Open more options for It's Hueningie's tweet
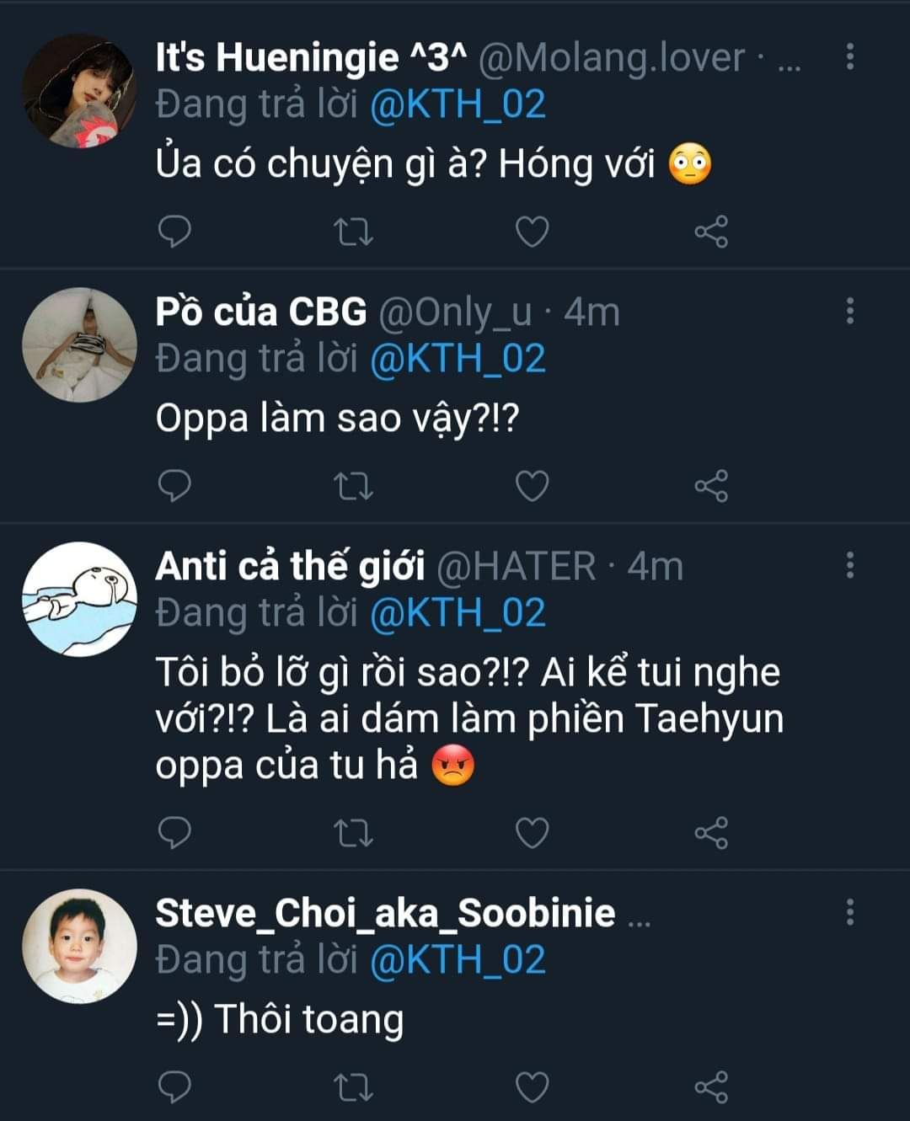The width and height of the screenshot is (910, 1121). click(x=849, y=56)
